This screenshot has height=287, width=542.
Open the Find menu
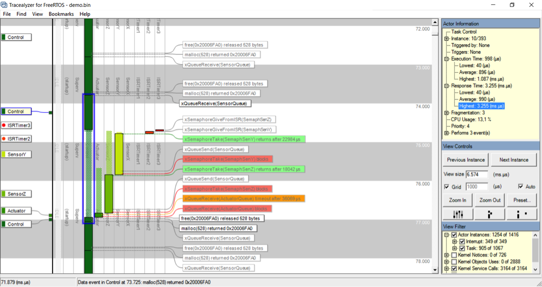coord(21,14)
